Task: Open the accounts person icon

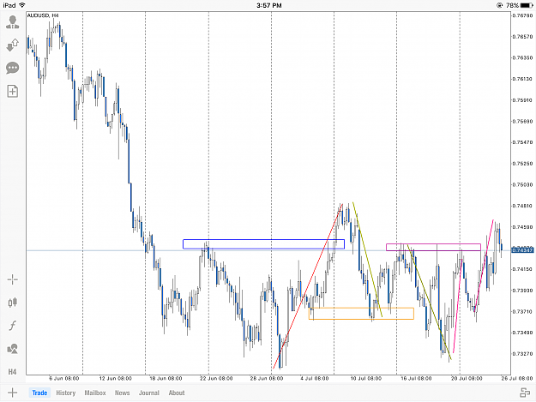Action: [13, 22]
